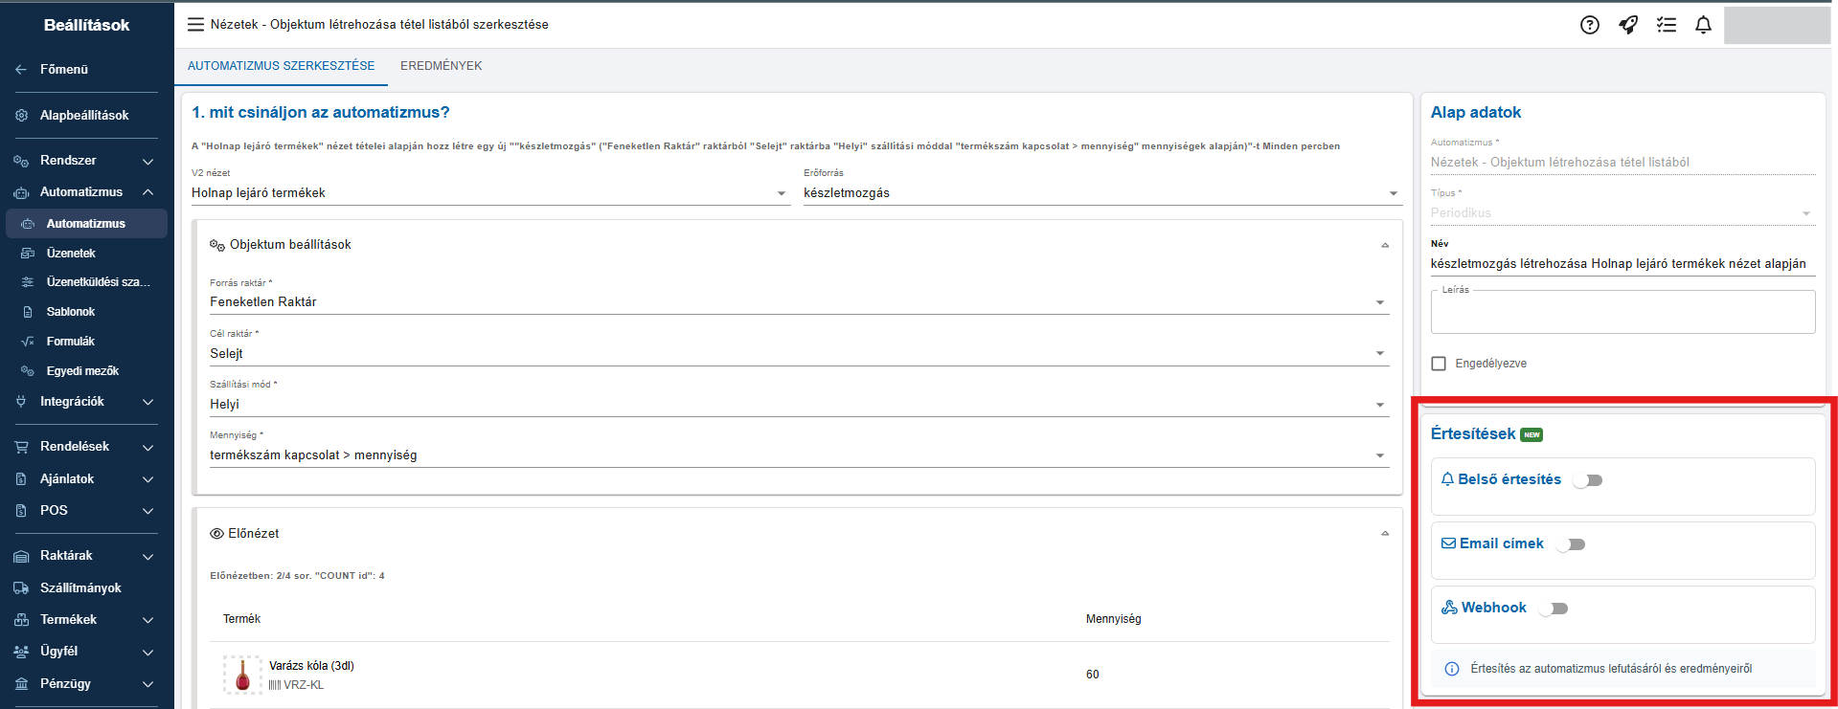Switch to the Eredmények tab
The image size is (1838, 709).
(x=441, y=66)
